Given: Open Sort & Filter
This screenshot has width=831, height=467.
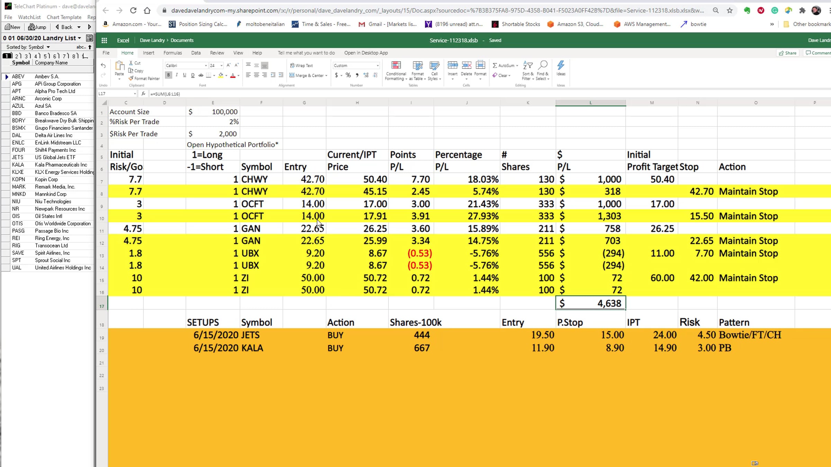Looking at the screenshot, I should click(x=528, y=71).
